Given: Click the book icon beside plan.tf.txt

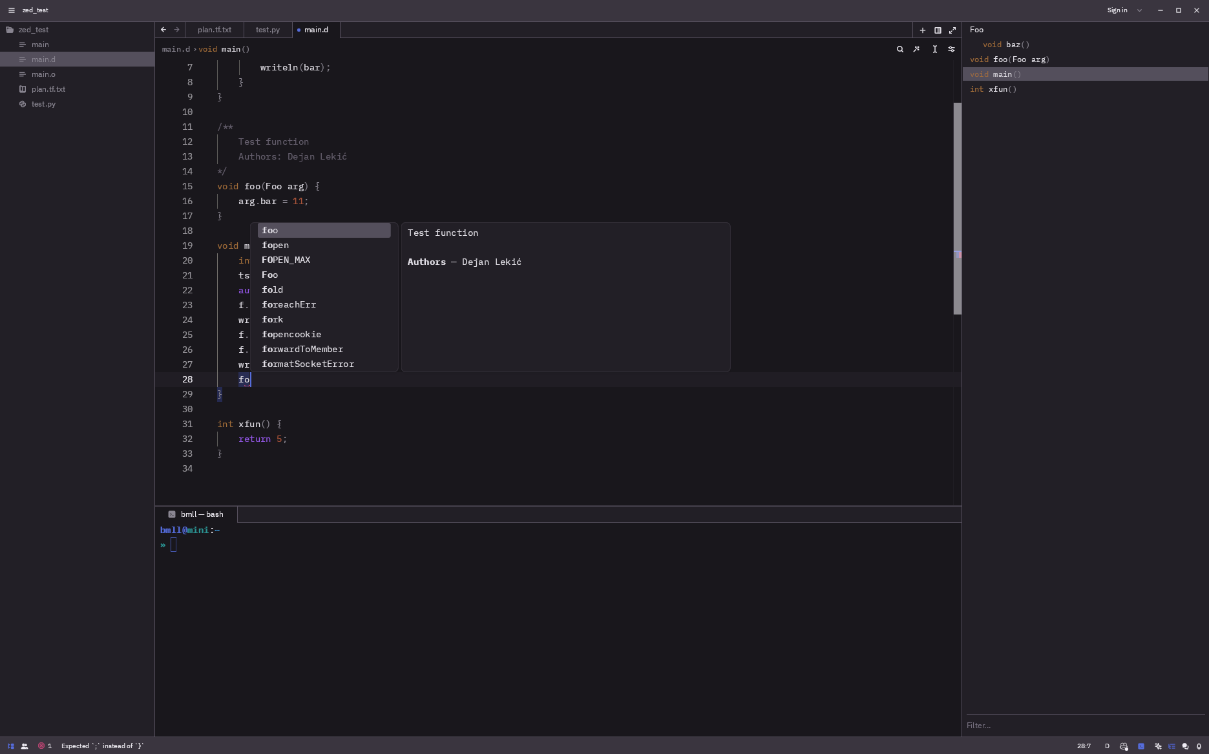Looking at the screenshot, I should [23, 89].
